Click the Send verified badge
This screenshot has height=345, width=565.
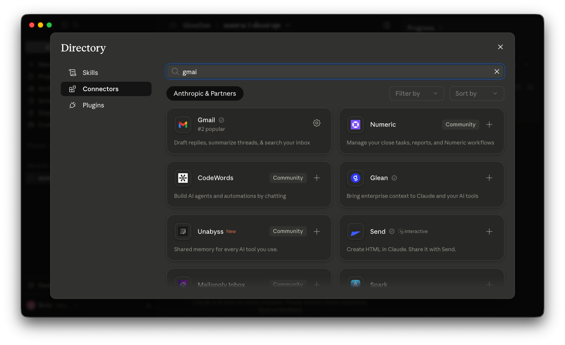click(392, 232)
